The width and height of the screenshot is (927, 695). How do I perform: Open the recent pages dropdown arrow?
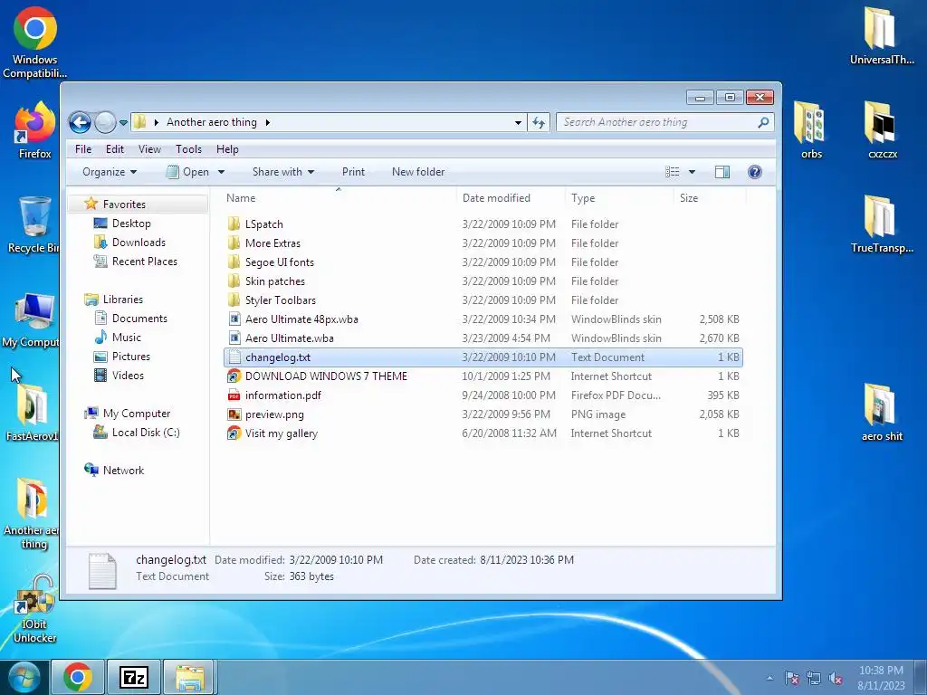(x=123, y=122)
